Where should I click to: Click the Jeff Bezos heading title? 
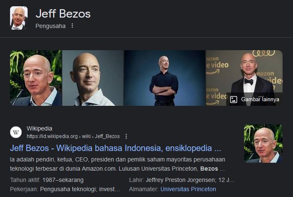tap(63, 14)
